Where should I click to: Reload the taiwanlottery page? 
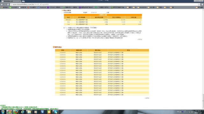[8, 4]
